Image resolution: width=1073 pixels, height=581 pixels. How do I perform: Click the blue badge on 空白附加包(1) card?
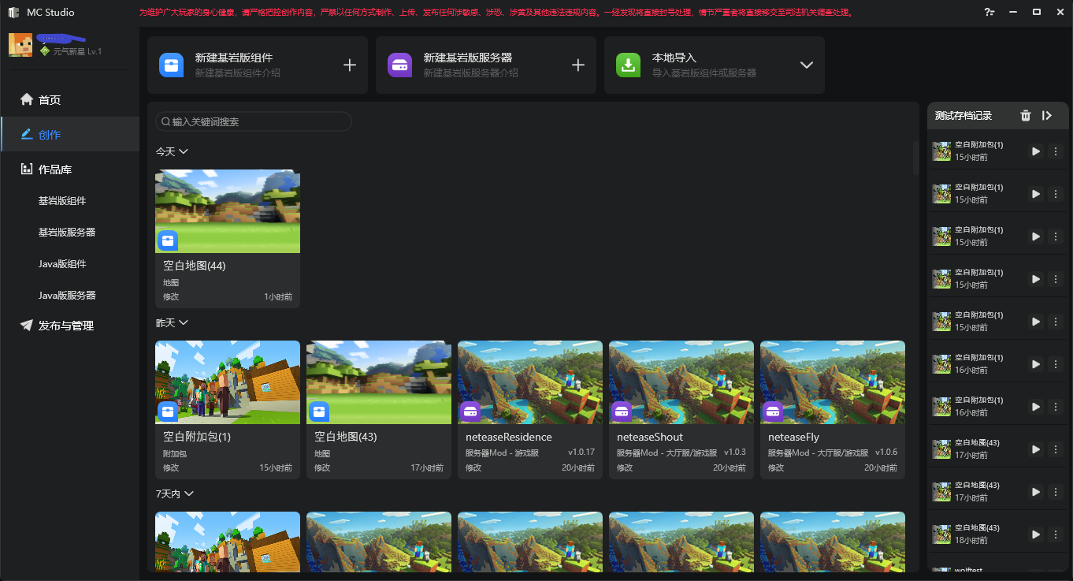point(168,412)
